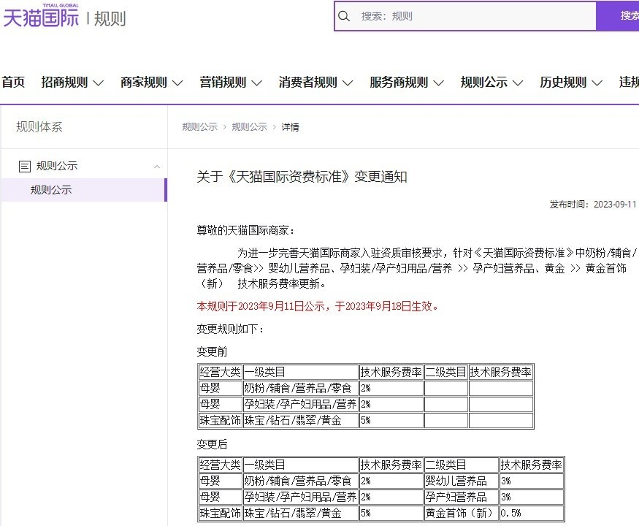Open the 服务商规则 menu
639x526 pixels.
coord(399,83)
